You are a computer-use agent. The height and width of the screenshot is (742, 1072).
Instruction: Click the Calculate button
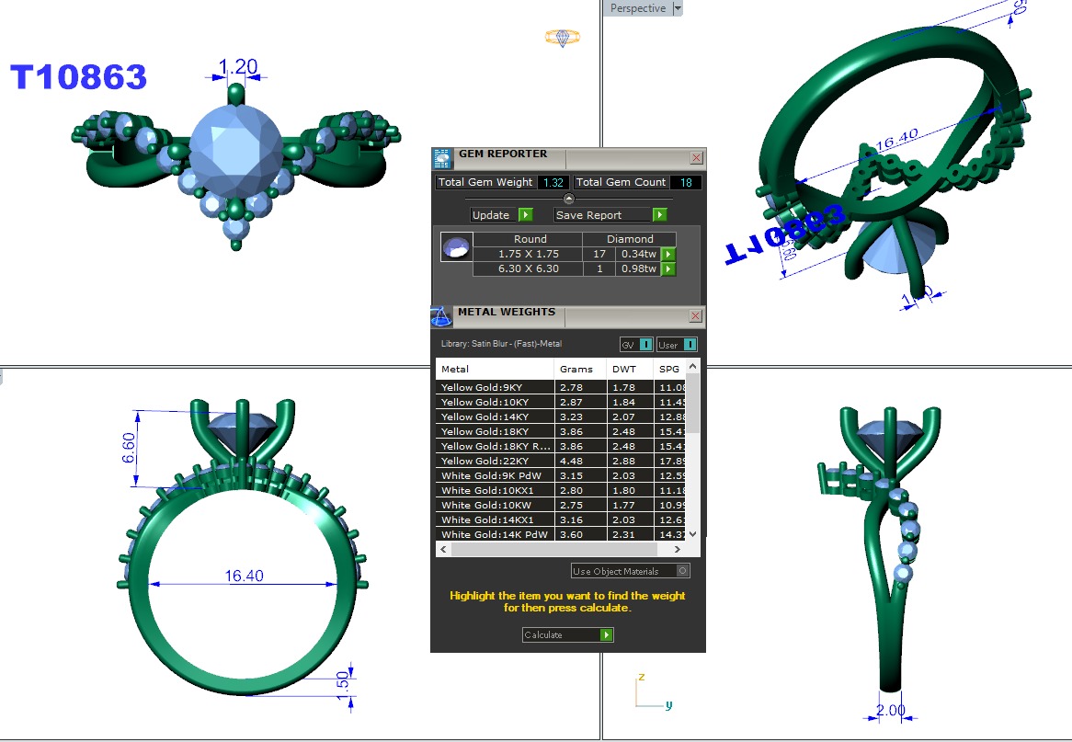pyautogui.click(x=560, y=635)
